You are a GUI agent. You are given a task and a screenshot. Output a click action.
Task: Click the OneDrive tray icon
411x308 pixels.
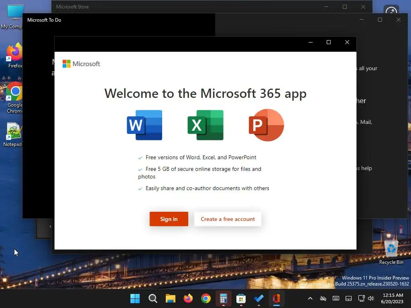click(x=323, y=298)
